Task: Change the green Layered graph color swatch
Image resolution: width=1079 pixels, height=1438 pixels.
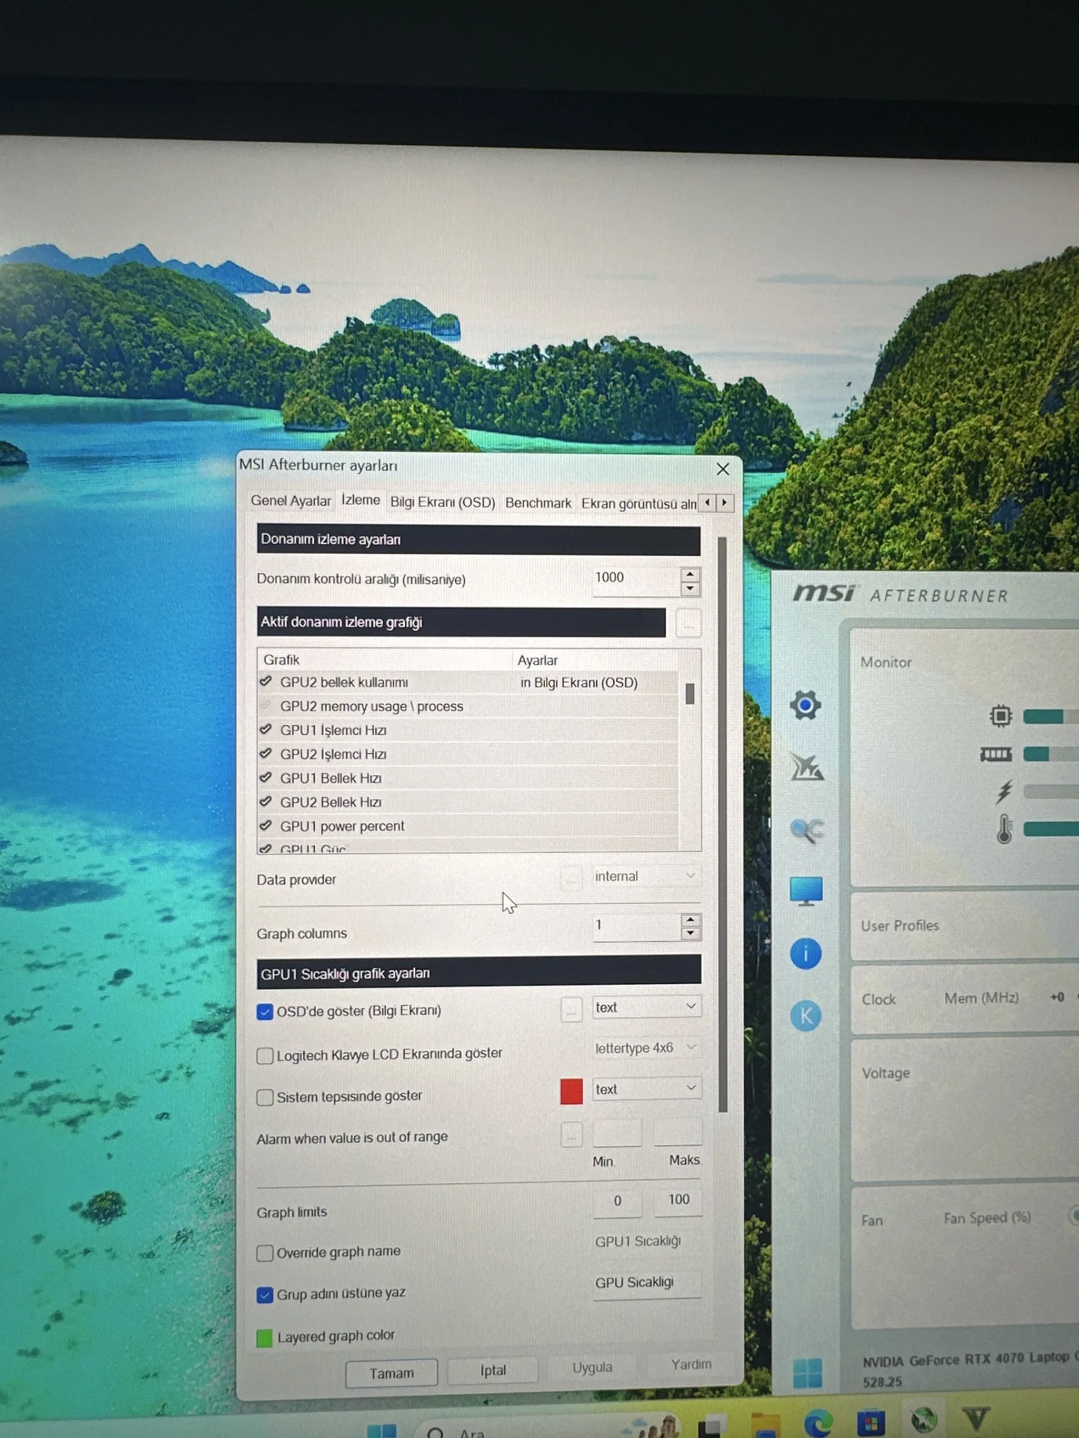Action: (264, 1338)
